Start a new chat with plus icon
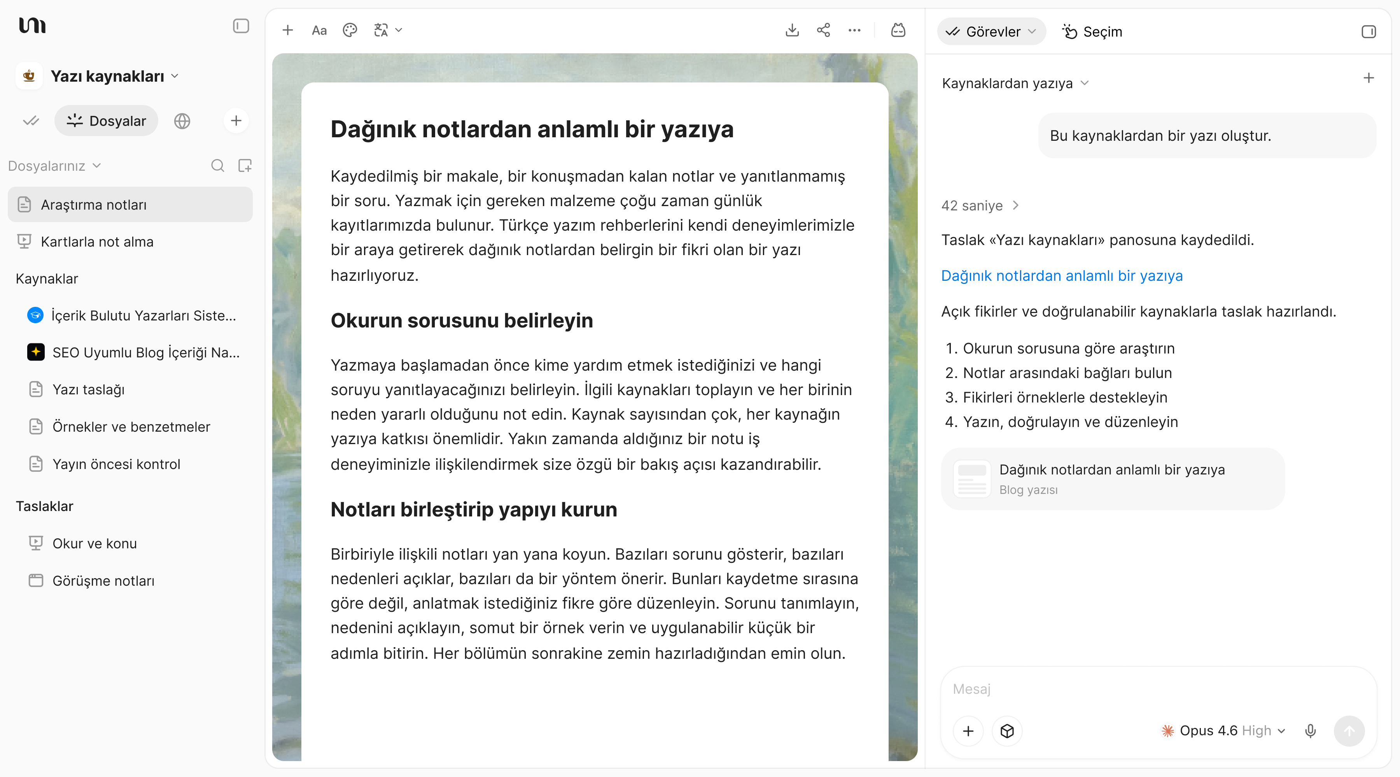Image resolution: width=1400 pixels, height=777 pixels. coord(1368,78)
